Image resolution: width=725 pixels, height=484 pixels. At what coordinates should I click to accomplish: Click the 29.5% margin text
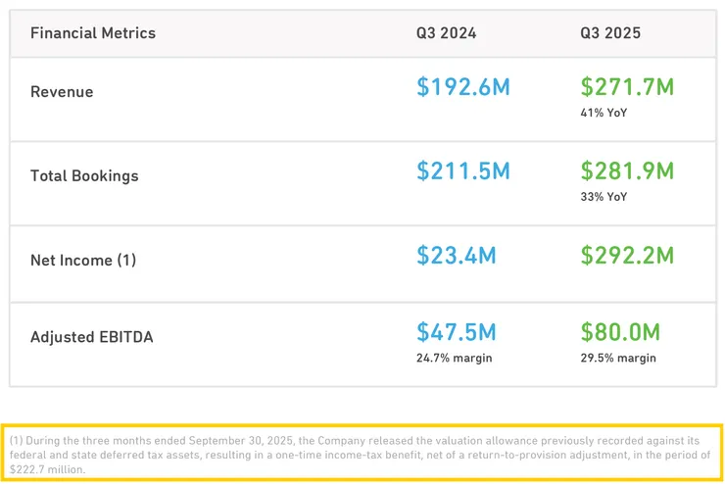(617, 358)
